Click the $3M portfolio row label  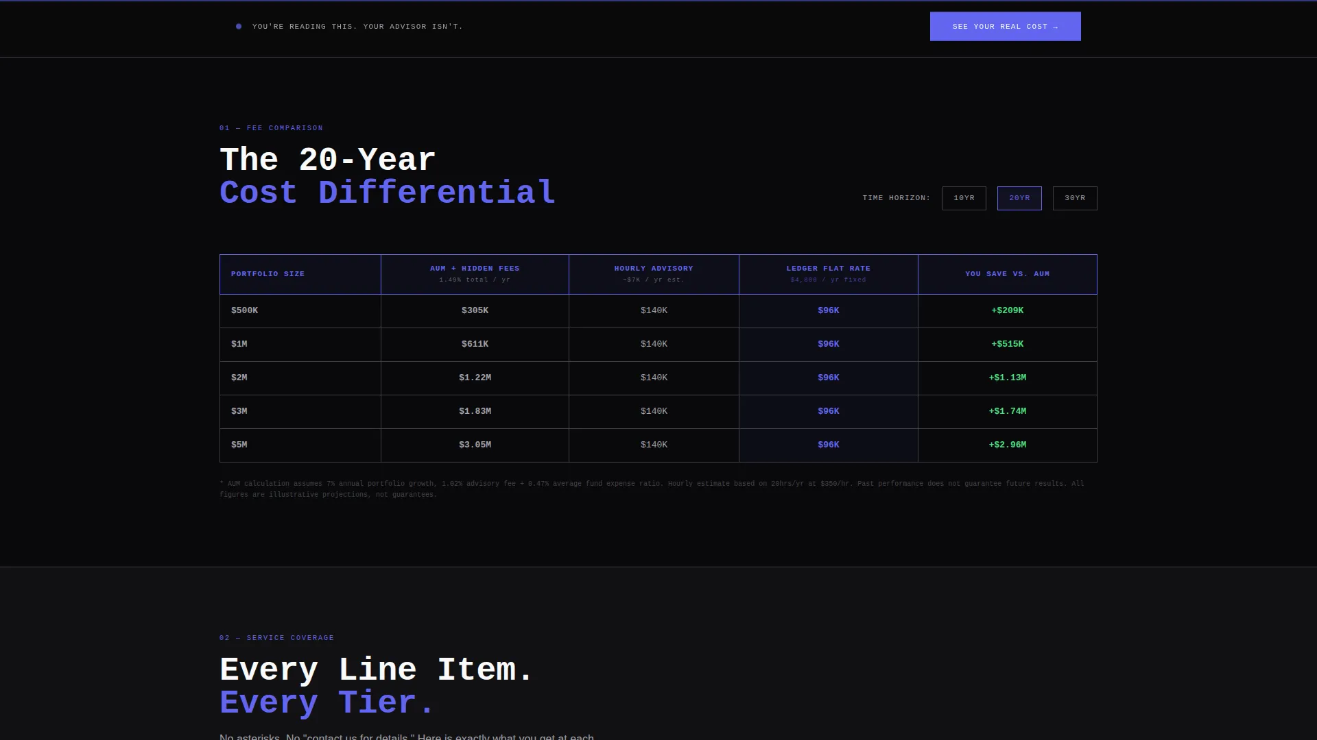[x=239, y=411]
